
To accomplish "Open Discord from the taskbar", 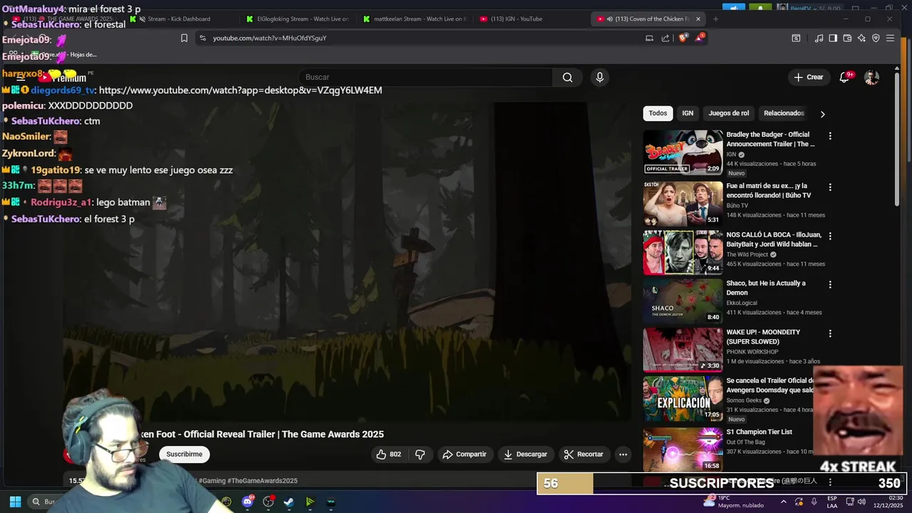I will coord(247,502).
